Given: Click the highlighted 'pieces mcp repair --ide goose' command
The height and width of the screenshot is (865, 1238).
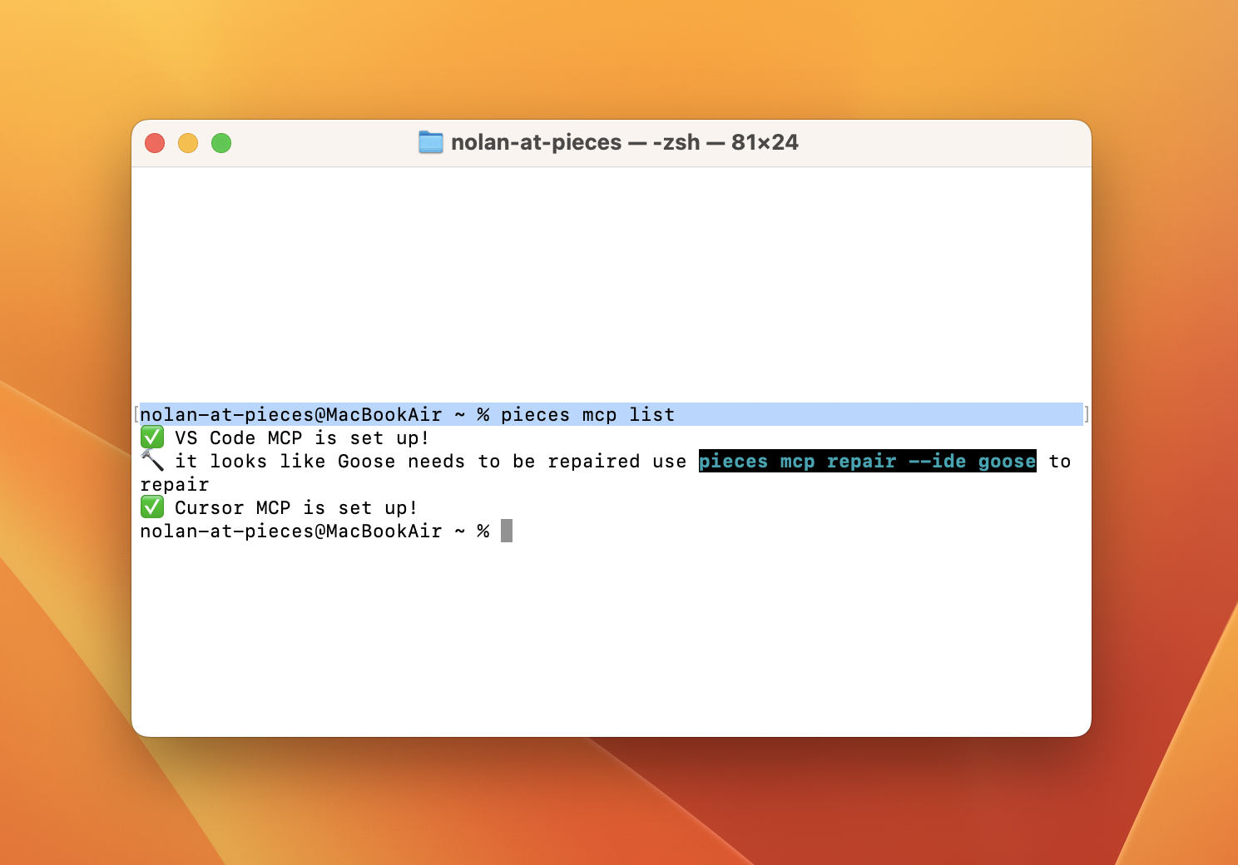Looking at the screenshot, I should tap(868, 462).
